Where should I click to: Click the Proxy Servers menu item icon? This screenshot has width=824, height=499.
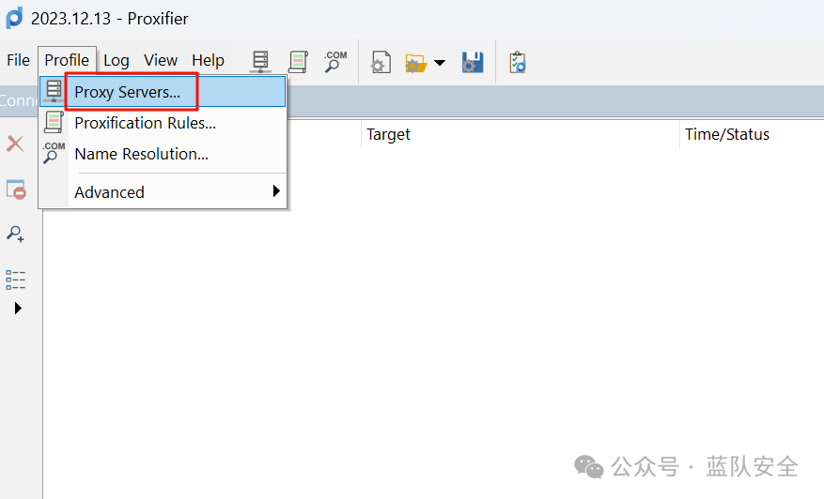tap(54, 91)
